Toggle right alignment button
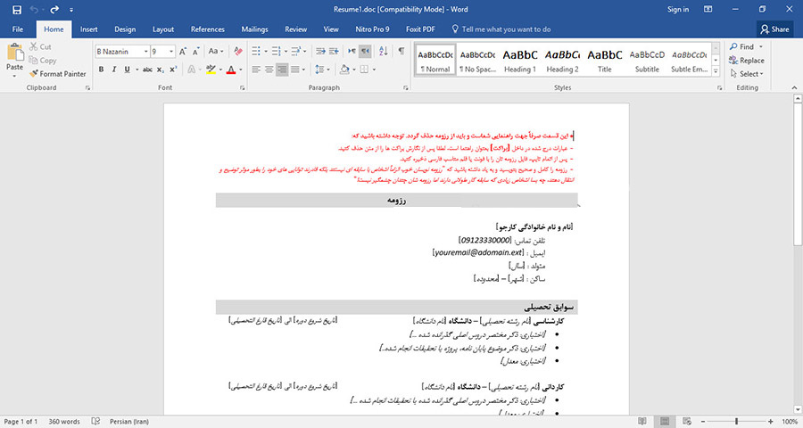 (x=282, y=70)
